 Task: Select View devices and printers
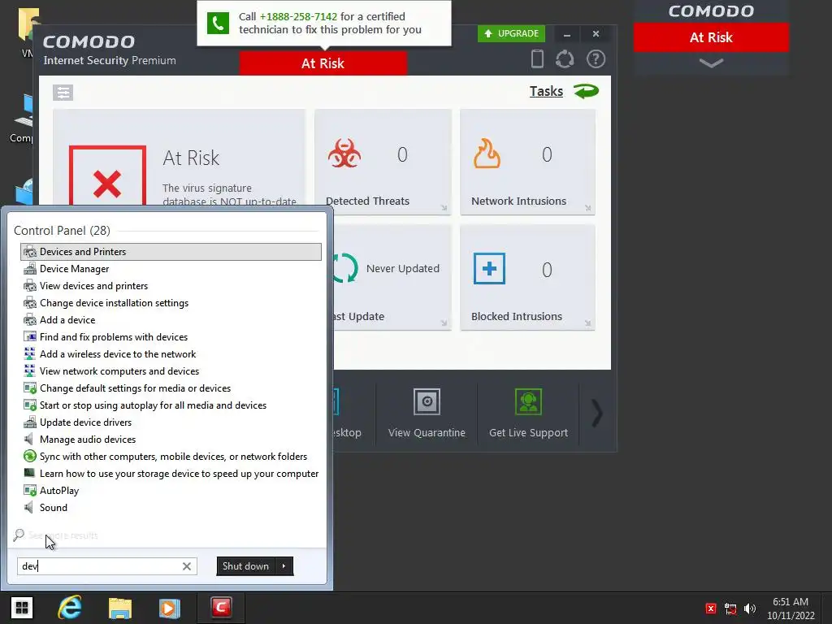coord(171,286)
